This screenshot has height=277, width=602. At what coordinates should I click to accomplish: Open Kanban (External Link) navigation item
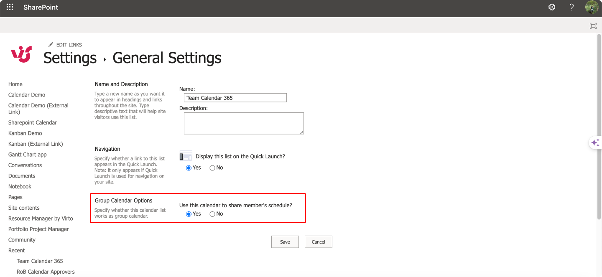(36, 144)
